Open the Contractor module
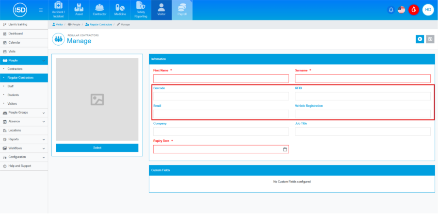438x214 pixels. click(99, 10)
